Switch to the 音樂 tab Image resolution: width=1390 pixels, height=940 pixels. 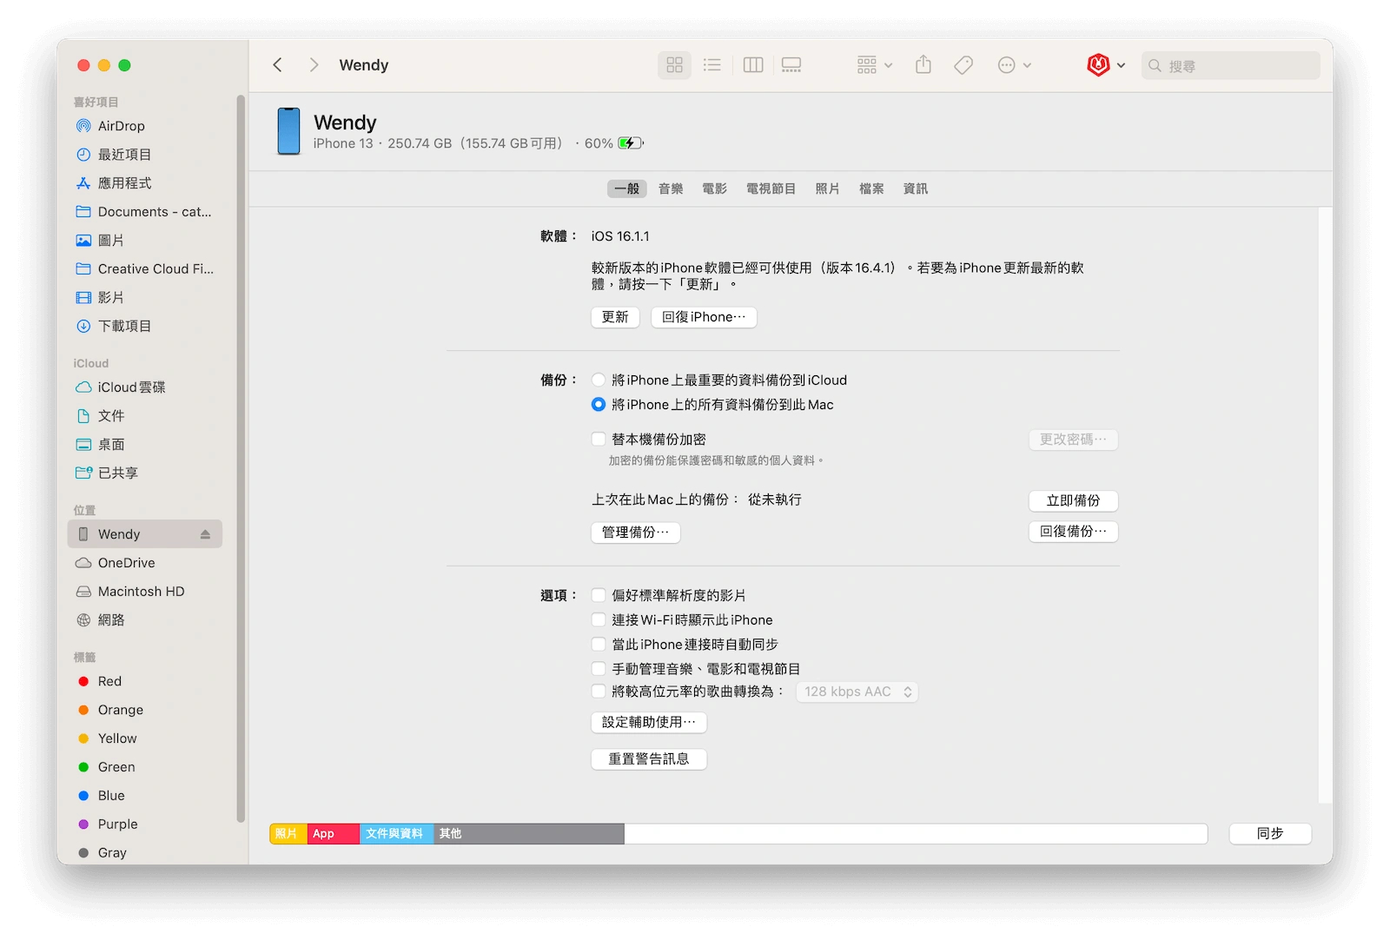pos(671,189)
